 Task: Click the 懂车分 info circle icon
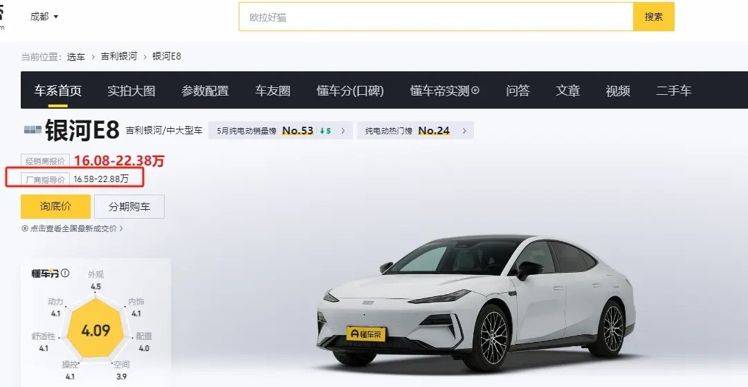pos(65,273)
